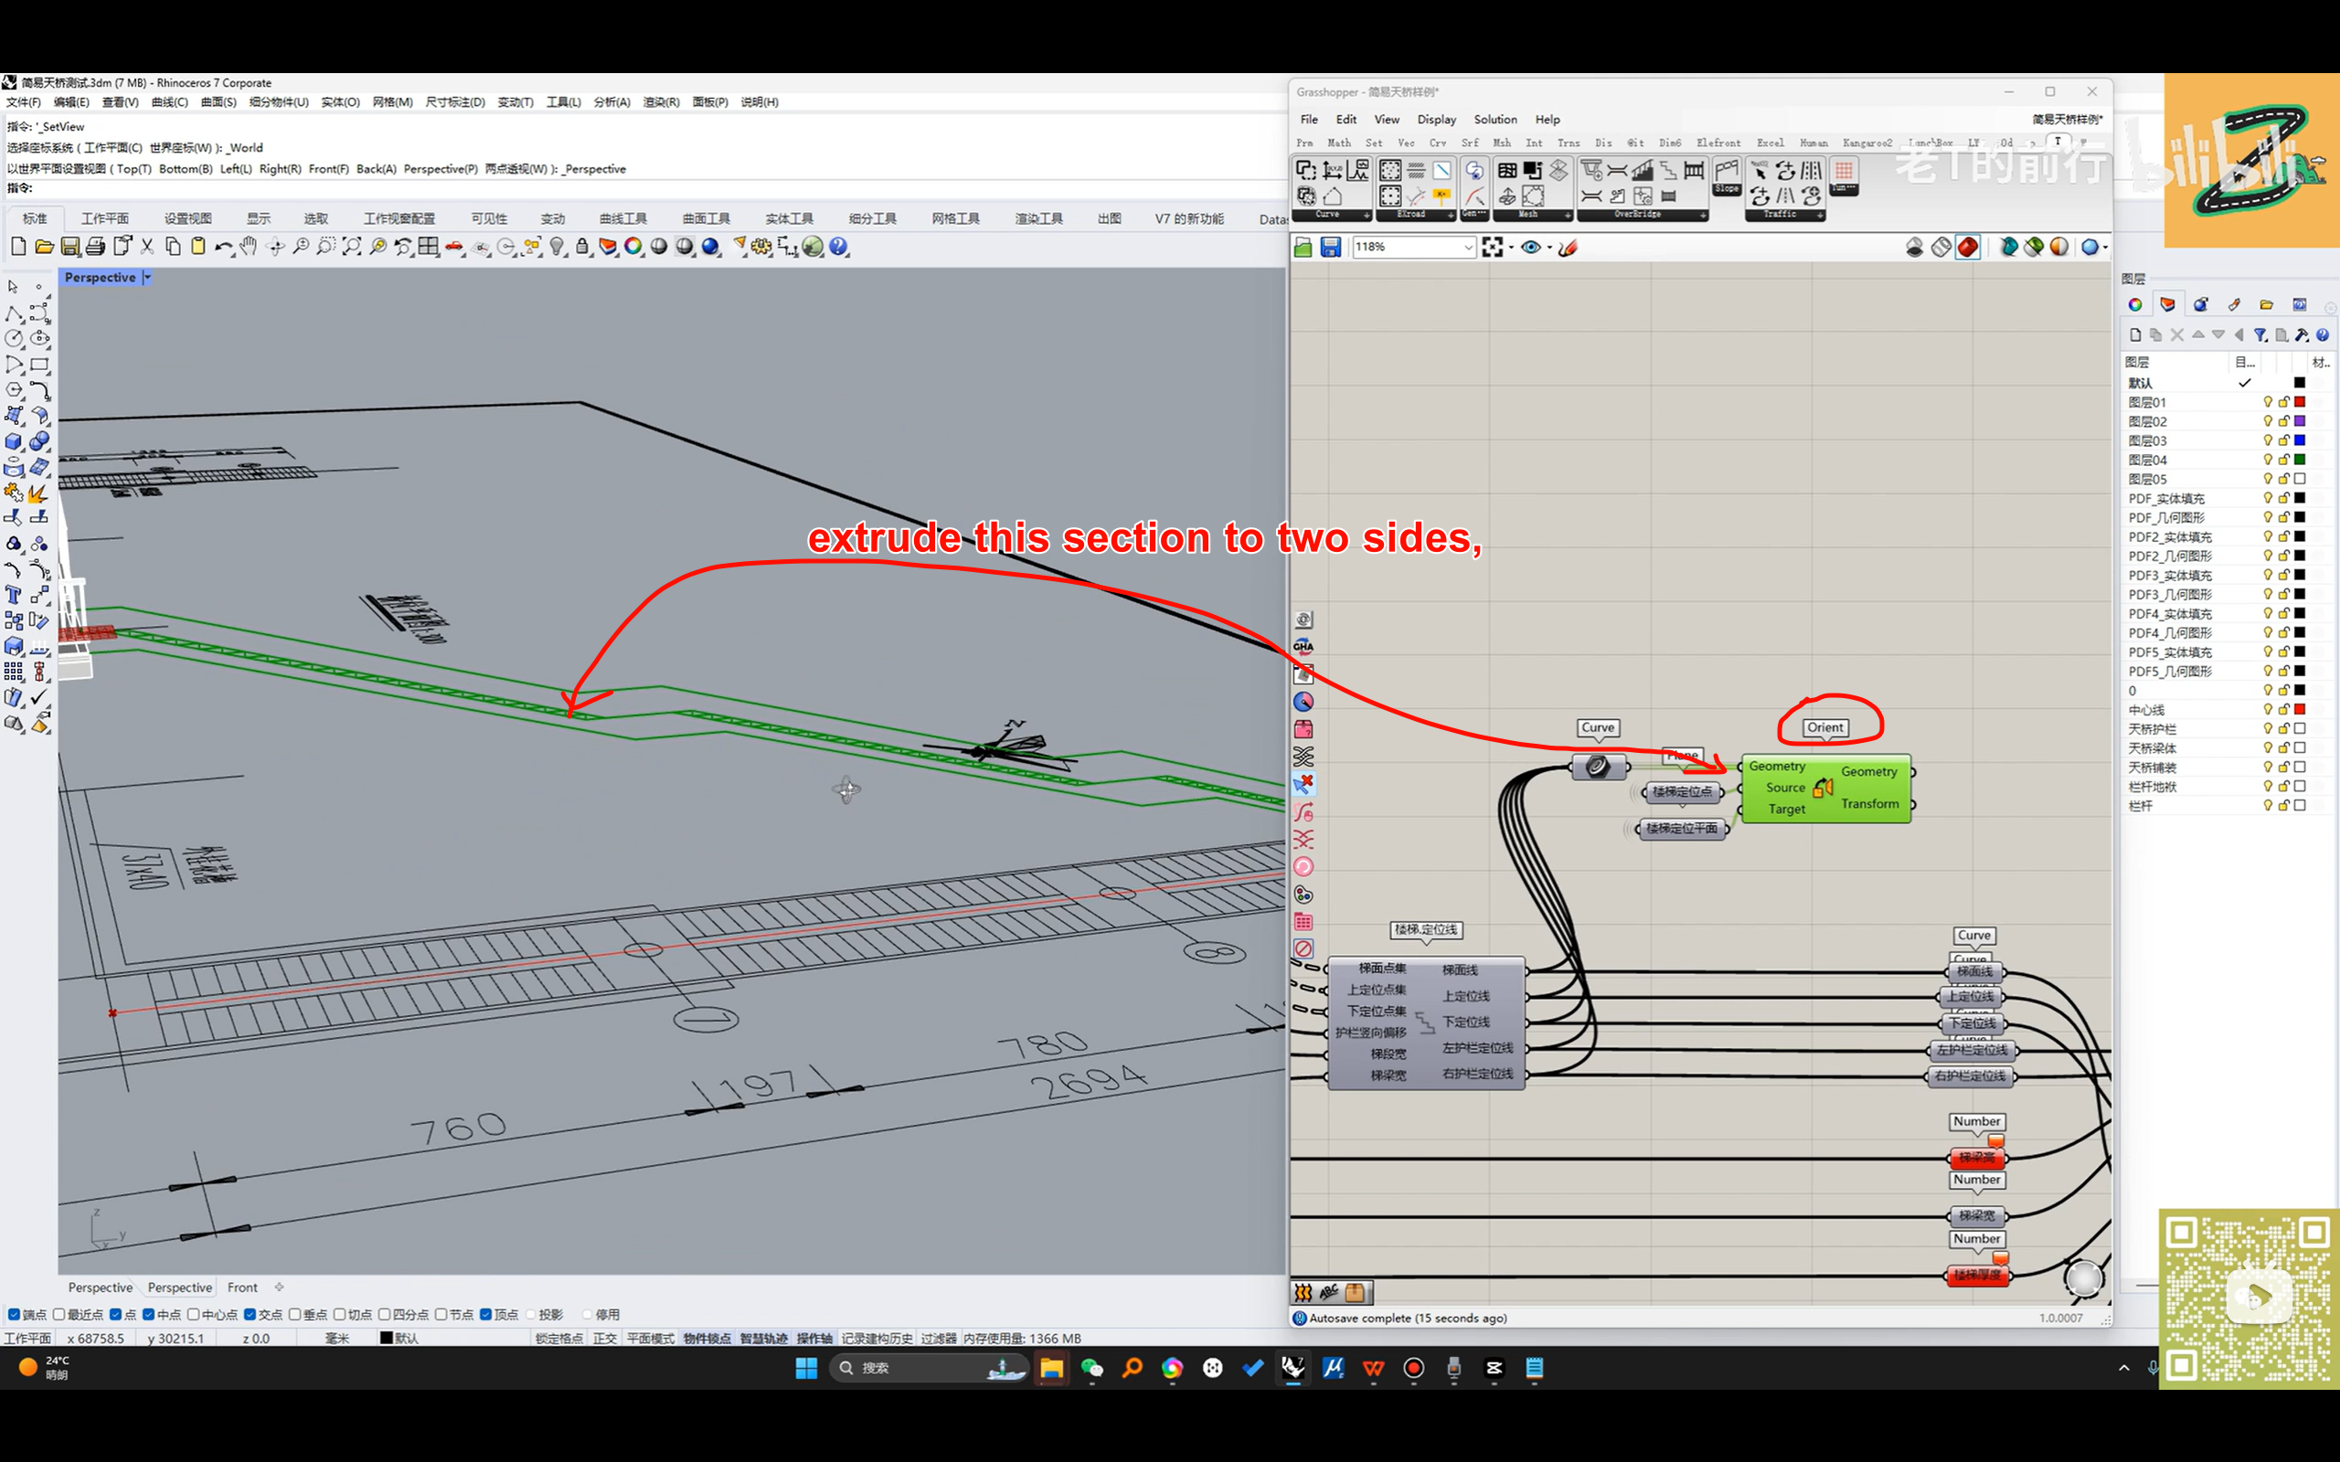Viewport: 2340px width, 1462px height.
Task: Click the Grasshopper preview eye icon
Action: [1530, 248]
